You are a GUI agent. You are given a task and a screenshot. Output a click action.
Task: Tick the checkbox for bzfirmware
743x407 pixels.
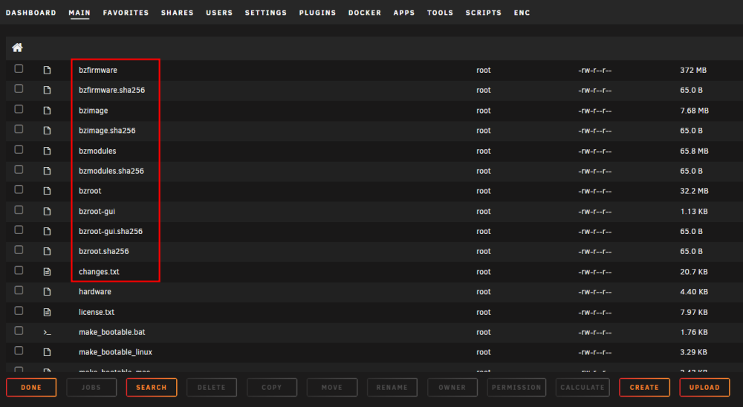(x=19, y=69)
